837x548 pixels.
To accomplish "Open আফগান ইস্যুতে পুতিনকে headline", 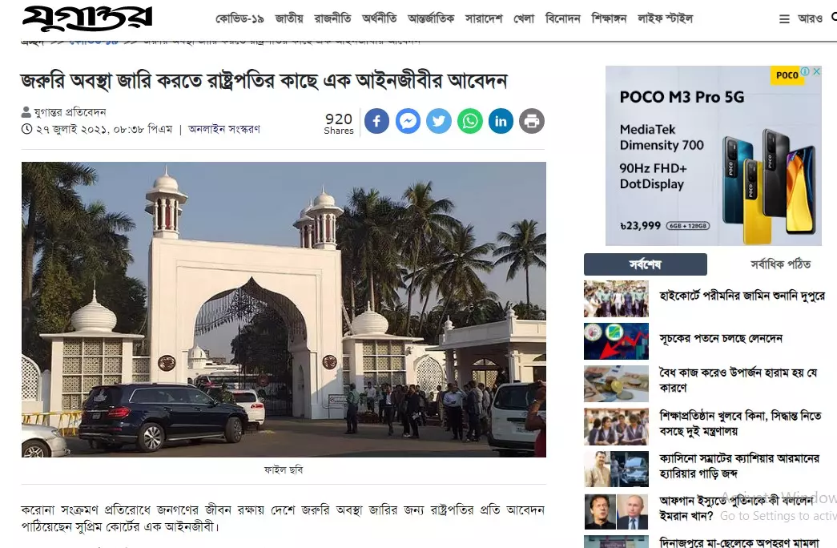I will [x=737, y=509].
